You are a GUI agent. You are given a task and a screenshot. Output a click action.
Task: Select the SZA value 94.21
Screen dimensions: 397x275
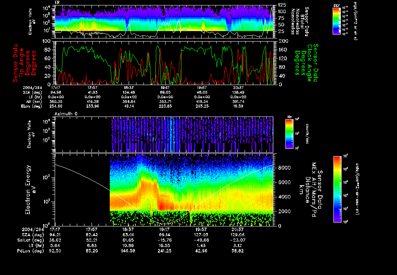pyautogui.click(x=55, y=235)
